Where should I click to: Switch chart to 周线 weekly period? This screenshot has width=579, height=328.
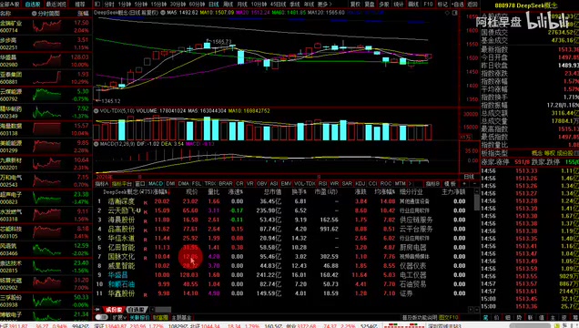click(x=229, y=4)
